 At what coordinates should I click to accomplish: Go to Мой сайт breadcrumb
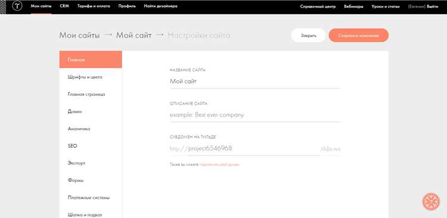[x=134, y=36]
